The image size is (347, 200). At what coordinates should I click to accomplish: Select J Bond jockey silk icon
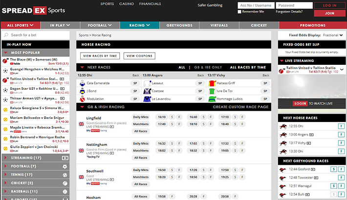(82, 91)
